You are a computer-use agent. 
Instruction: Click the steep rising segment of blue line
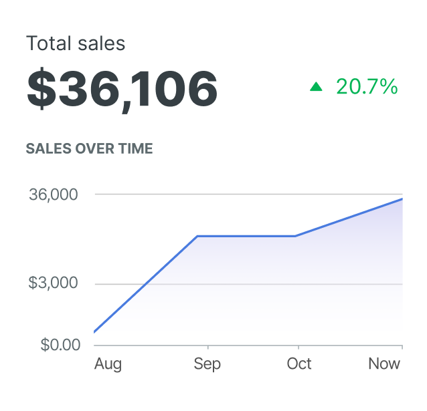[145, 284]
